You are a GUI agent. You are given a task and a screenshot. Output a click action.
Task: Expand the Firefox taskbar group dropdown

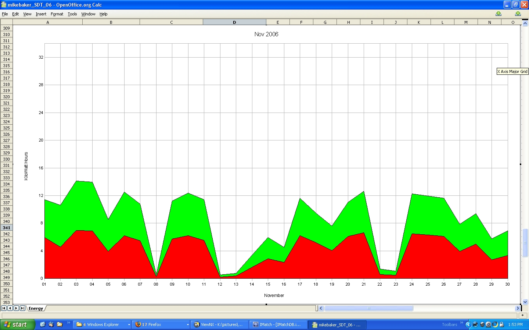click(188, 324)
